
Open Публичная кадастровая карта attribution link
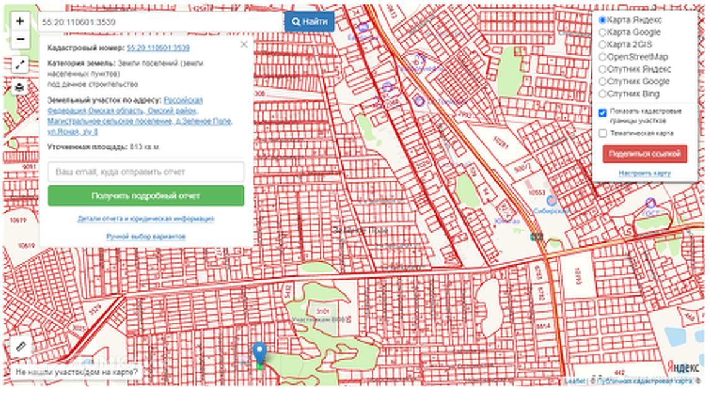(645, 381)
